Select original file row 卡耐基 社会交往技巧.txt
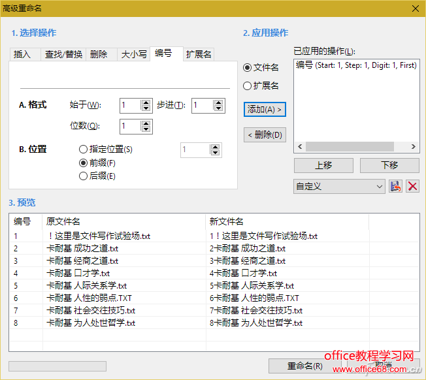 [91, 311]
